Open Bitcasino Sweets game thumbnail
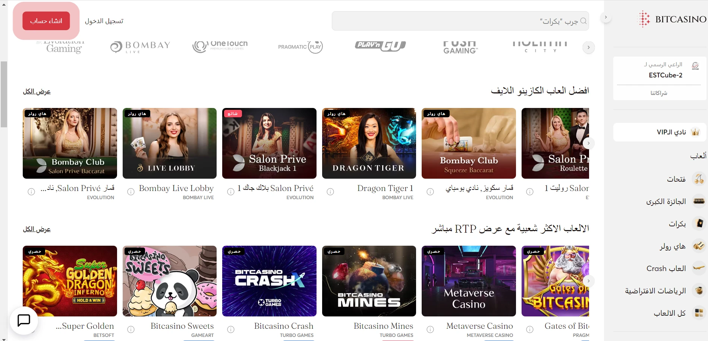The image size is (708, 341). pyautogui.click(x=170, y=281)
